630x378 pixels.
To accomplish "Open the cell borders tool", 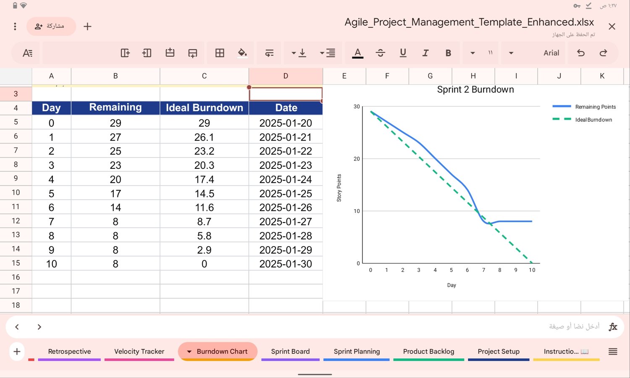I will click(x=220, y=53).
